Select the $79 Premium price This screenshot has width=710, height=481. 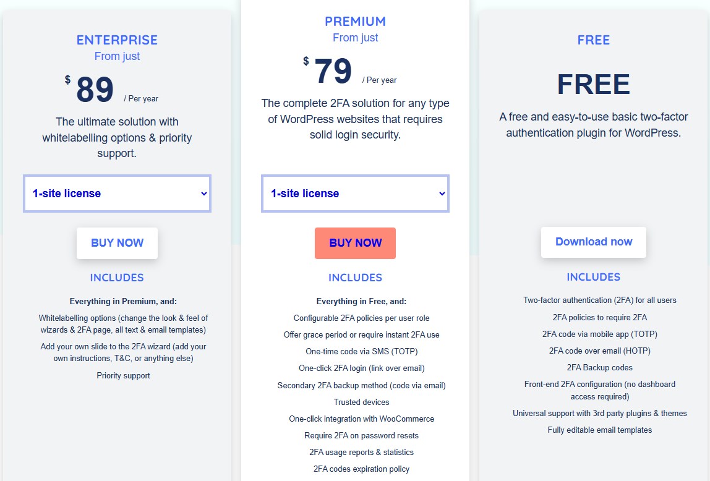(333, 71)
